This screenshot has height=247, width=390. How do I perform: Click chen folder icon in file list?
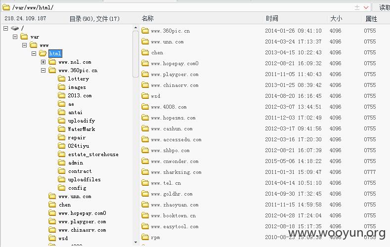pyautogui.click(x=145, y=52)
